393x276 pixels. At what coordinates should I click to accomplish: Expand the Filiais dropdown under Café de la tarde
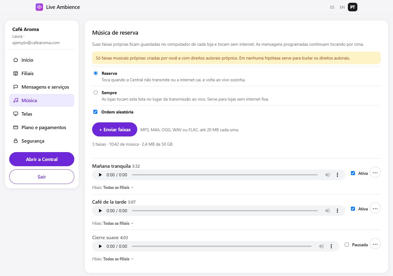[118, 223]
